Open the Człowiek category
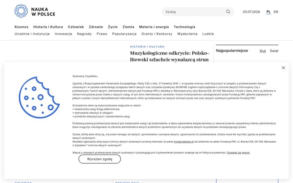 click(76, 27)
